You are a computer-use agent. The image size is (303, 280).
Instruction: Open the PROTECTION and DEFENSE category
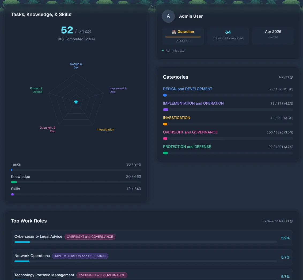pyautogui.click(x=187, y=147)
